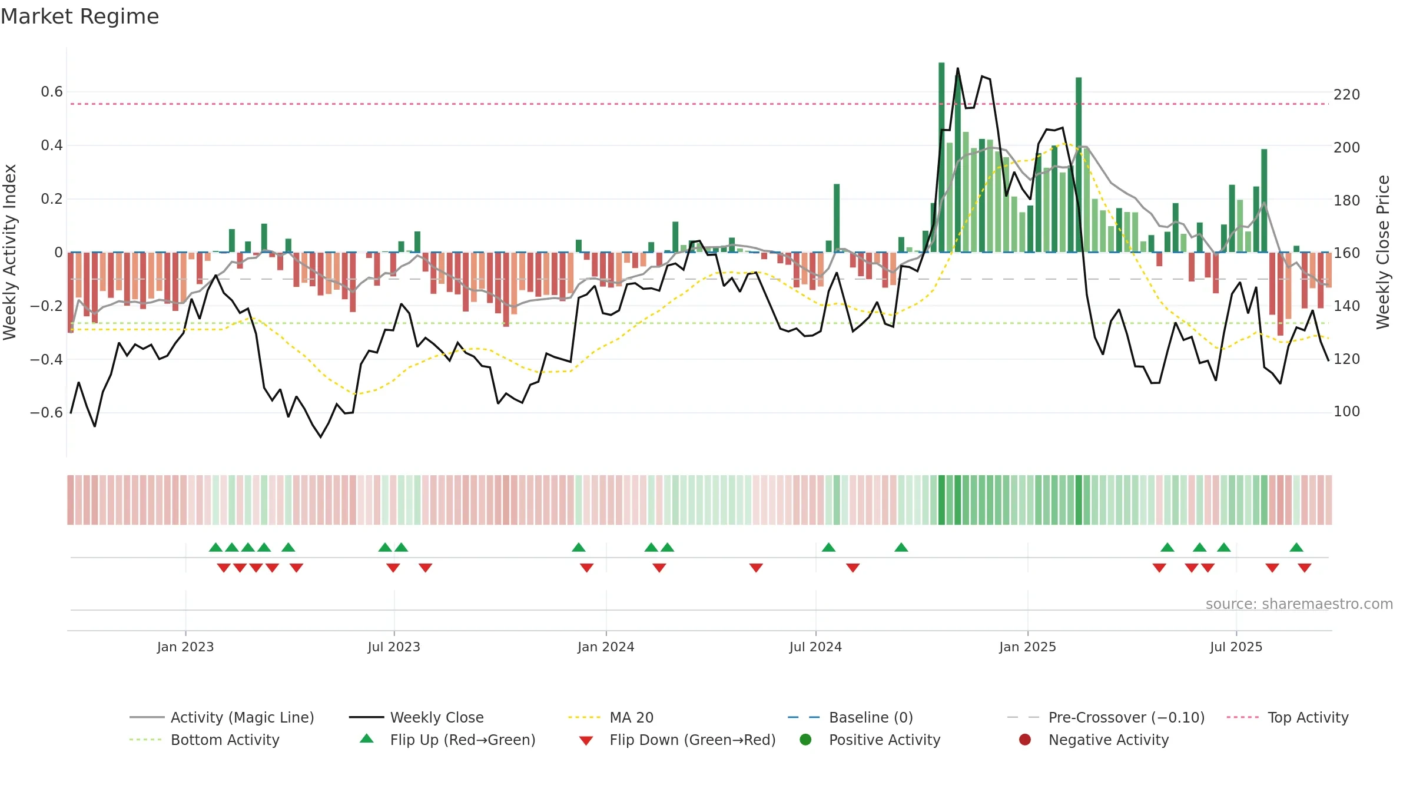1413x795 pixels.
Task: Open the sharemaestro.com source text
Action: click(1299, 604)
